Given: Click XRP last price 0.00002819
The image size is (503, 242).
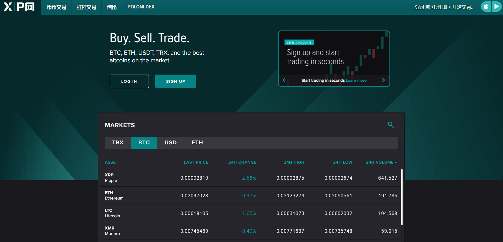Looking at the screenshot, I should [x=194, y=178].
